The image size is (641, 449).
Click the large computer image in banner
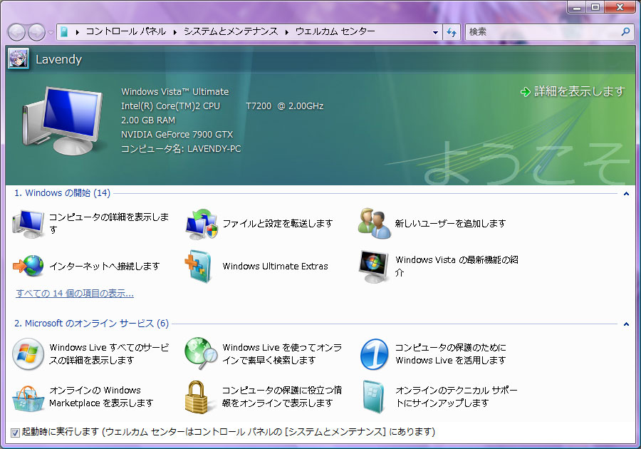click(x=62, y=120)
